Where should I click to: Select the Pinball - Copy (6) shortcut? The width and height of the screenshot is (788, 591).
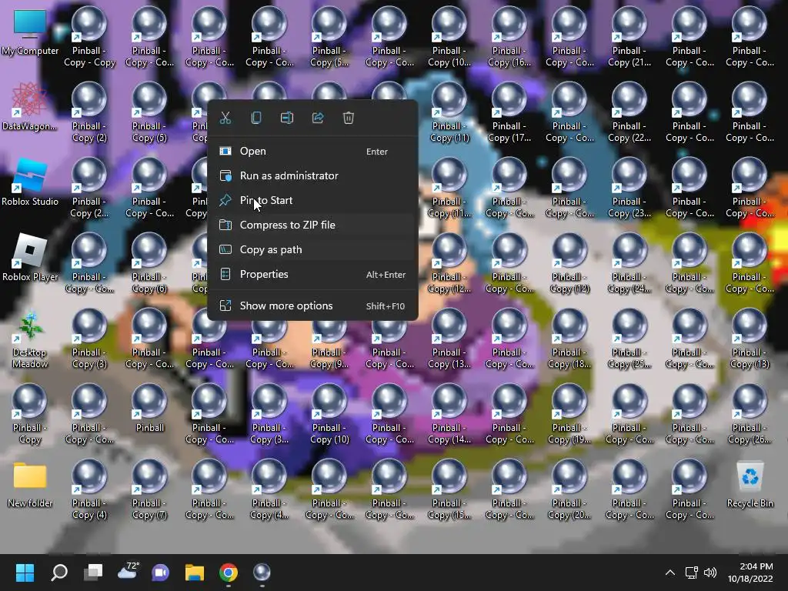[149, 264]
